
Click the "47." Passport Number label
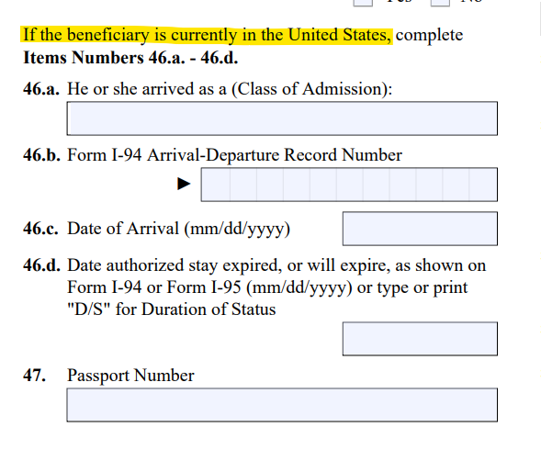tap(35, 375)
